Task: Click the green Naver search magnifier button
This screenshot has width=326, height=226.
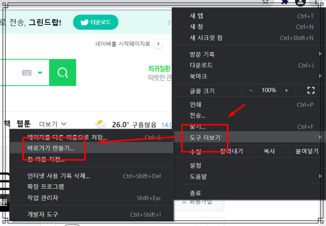Action: pyautogui.click(x=62, y=73)
